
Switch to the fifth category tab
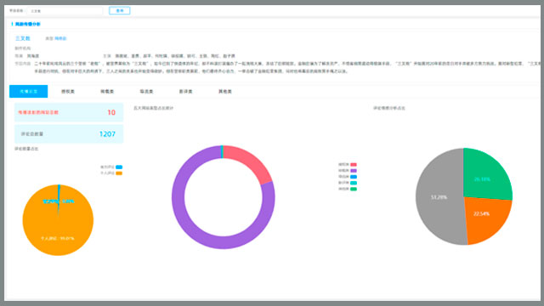pos(185,91)
